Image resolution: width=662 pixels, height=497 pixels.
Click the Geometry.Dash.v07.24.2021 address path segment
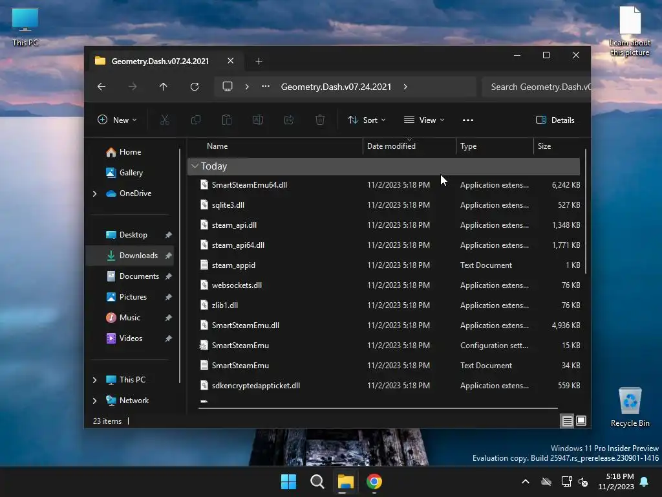coord(336,87)
